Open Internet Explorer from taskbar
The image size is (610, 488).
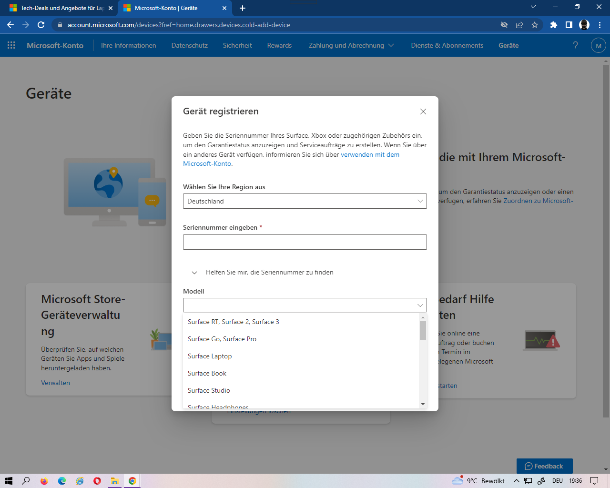[80, 481]
